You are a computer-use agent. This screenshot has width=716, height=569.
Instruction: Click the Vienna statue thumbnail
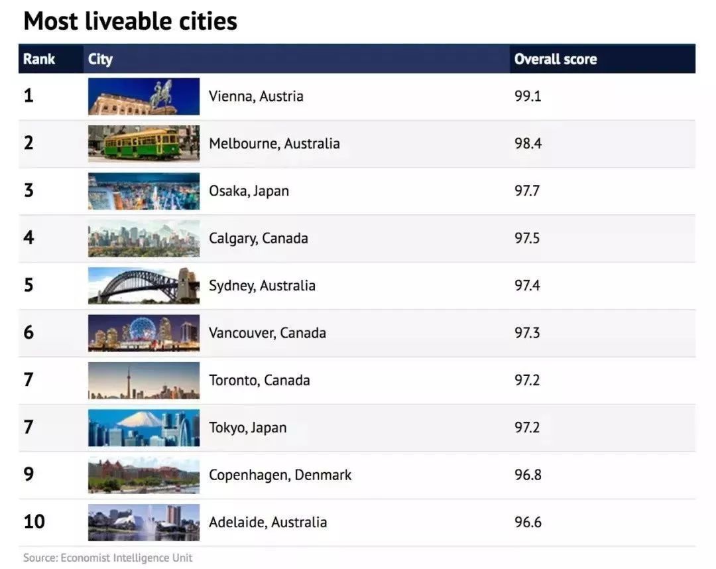(x=144, y=96)
